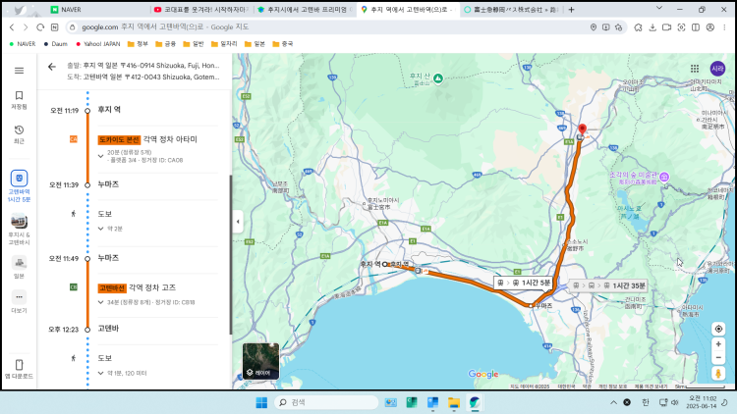Open the 금융 bookmark folder
737x414 pixels.
point(165,43)
